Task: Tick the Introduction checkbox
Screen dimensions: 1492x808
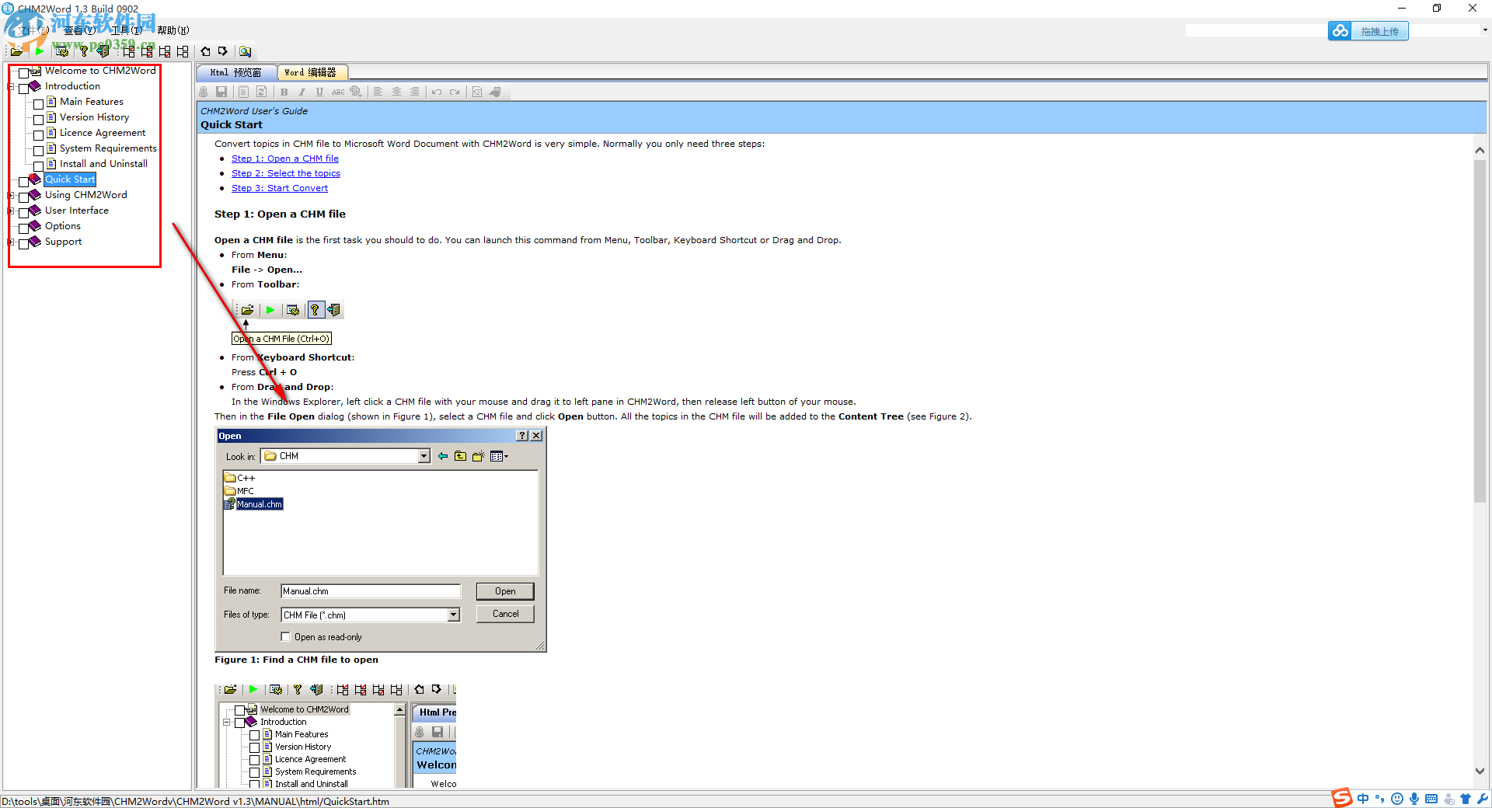Action: [24, 89]
